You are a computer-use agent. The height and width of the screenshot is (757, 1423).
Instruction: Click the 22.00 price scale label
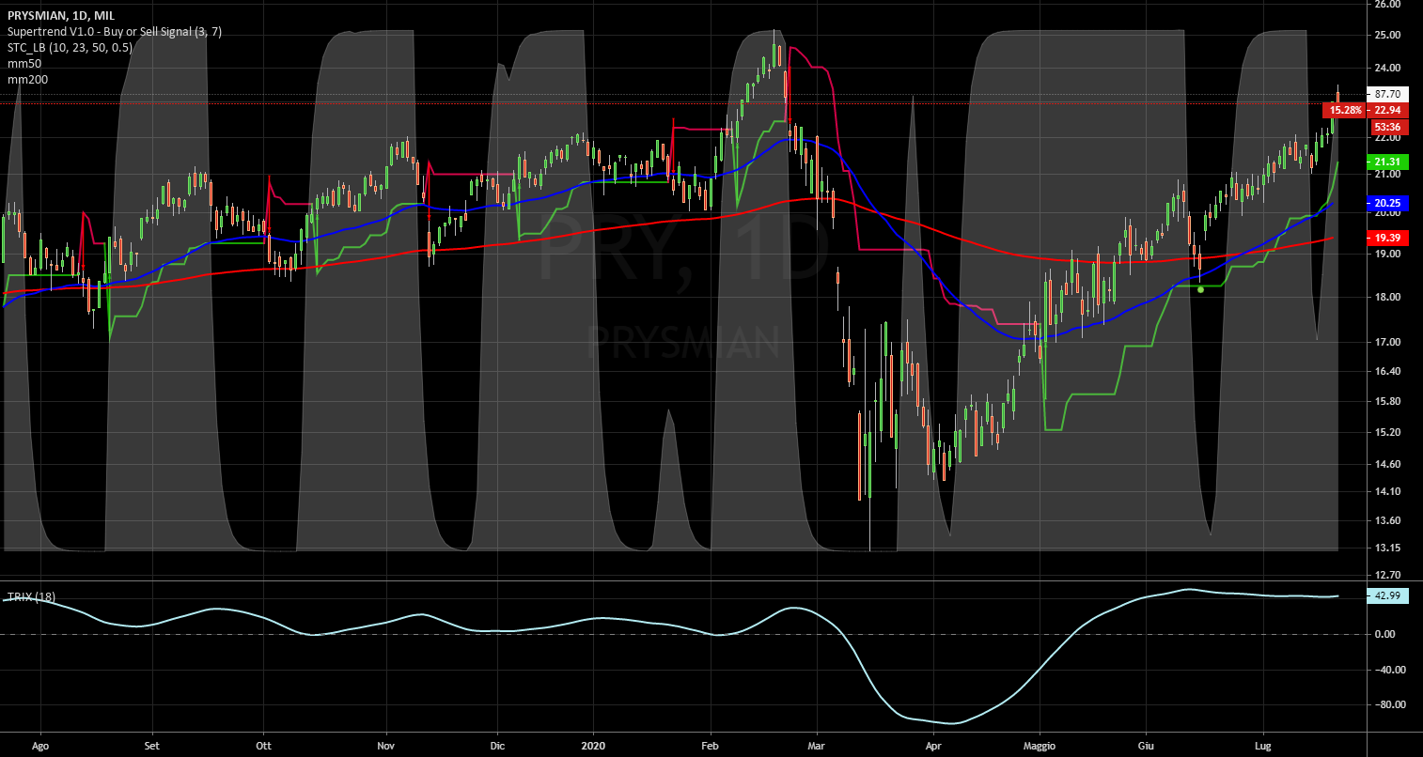click(x=1387, y=138)
